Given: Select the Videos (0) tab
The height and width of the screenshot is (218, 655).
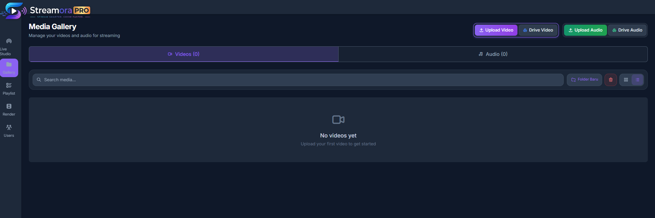Looking at the screenshot, I should (184, 54).
